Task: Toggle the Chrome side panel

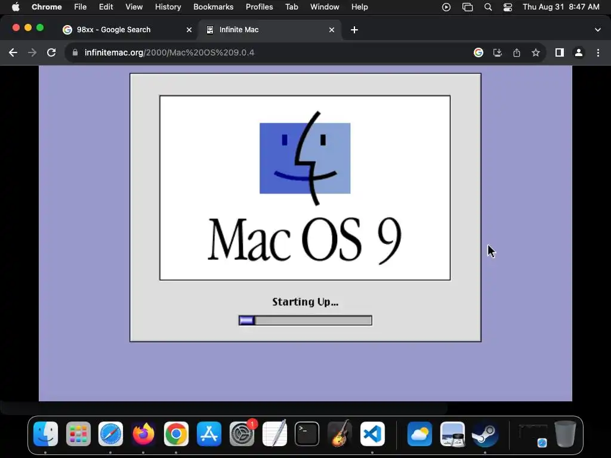Action: (560, 52)
